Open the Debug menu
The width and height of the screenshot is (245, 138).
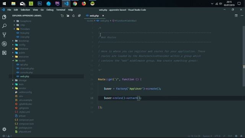coord(50,10)
